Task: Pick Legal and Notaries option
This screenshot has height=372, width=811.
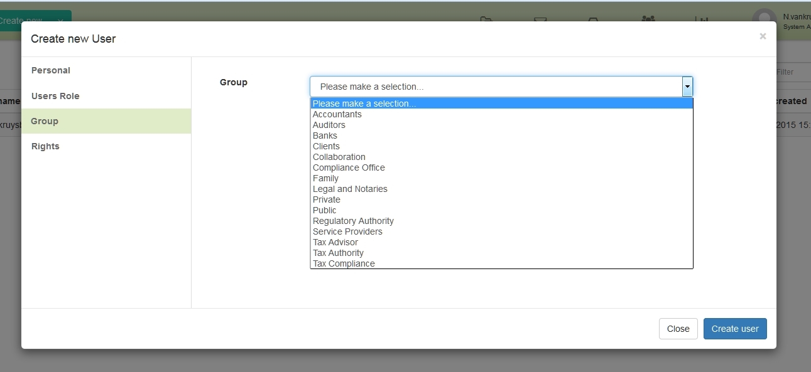Action: tap(350, 189)
